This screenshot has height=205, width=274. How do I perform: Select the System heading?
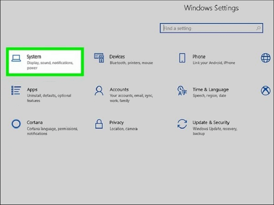34,57
